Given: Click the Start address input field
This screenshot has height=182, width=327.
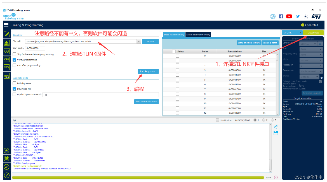Looking at the screenshot, I should point(35,48).
